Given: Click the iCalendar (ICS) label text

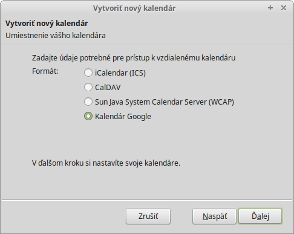Looking at the screenshot, I should [x=120, y=73].
